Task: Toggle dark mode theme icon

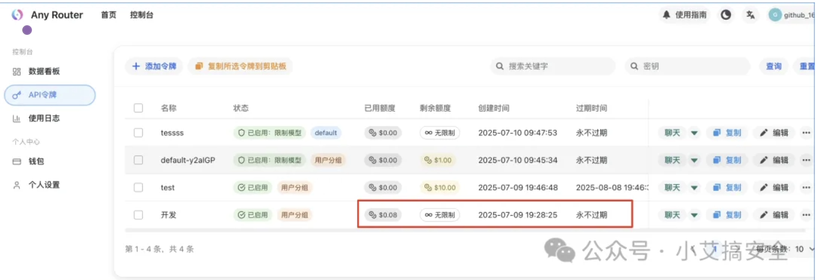Action: (x=726, y=15)
